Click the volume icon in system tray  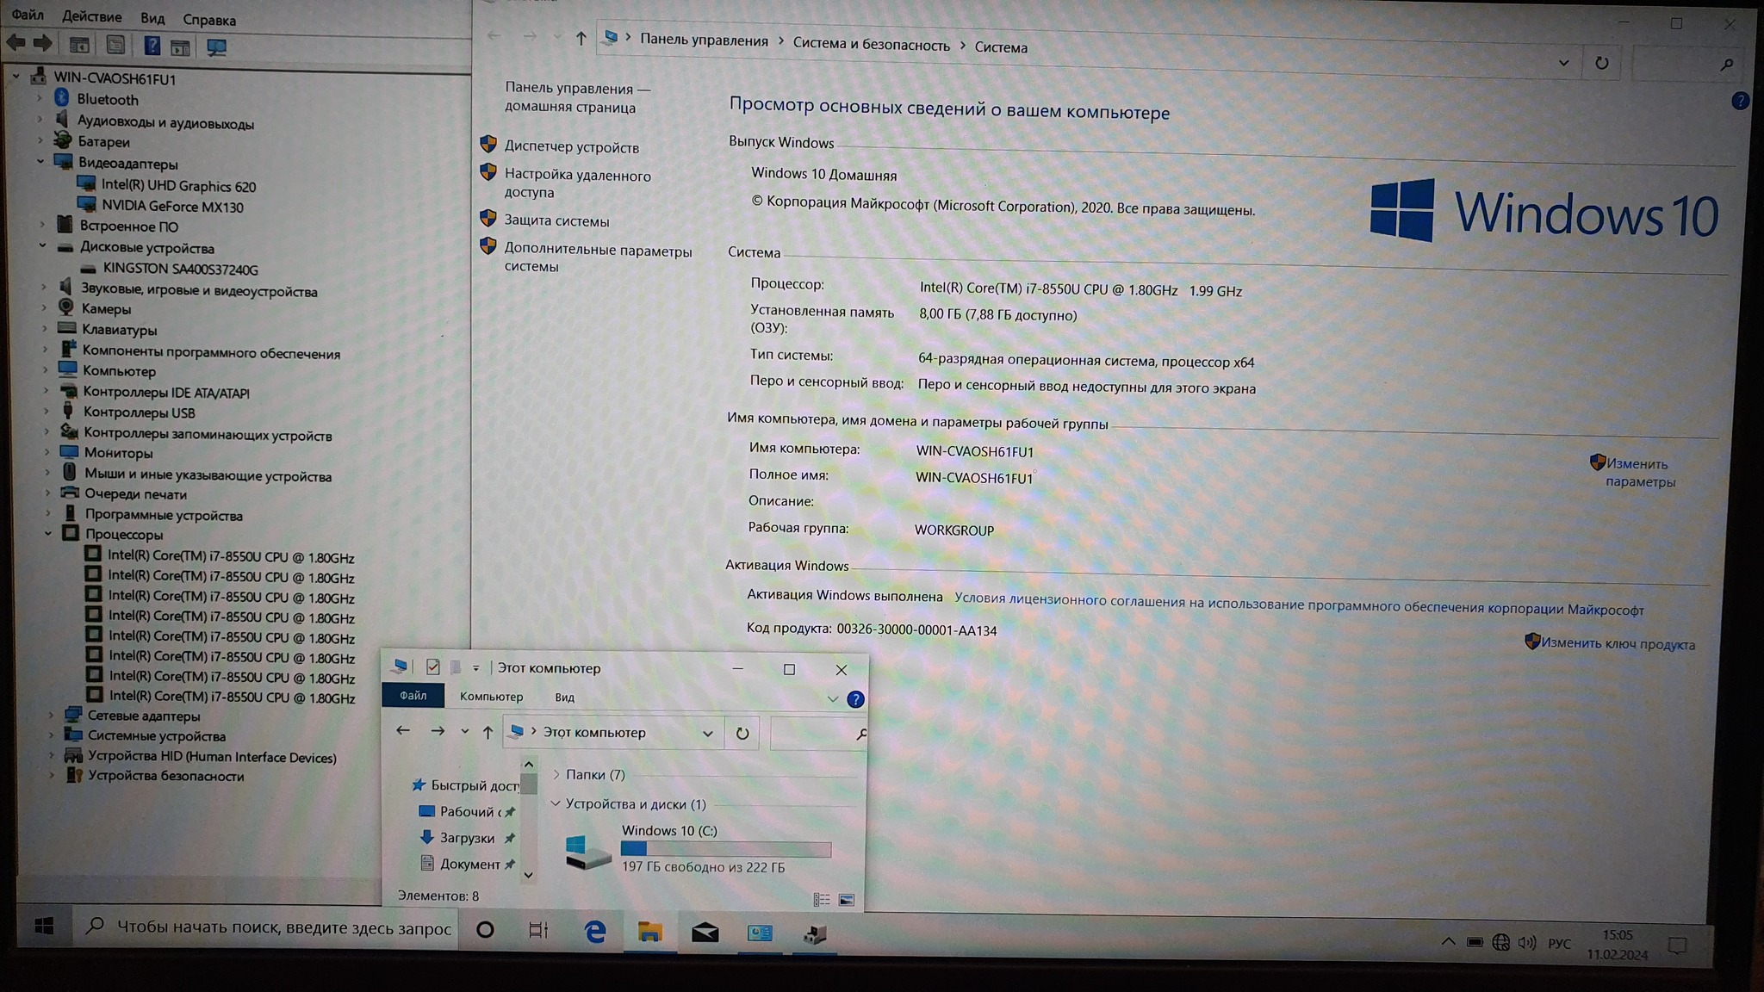[x=1527, y=943]
